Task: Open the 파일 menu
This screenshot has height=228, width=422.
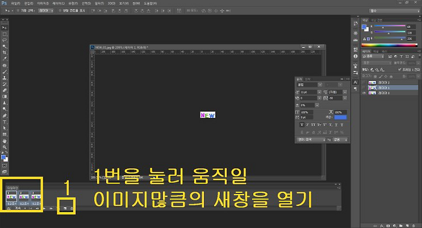Action: [15, 4]
